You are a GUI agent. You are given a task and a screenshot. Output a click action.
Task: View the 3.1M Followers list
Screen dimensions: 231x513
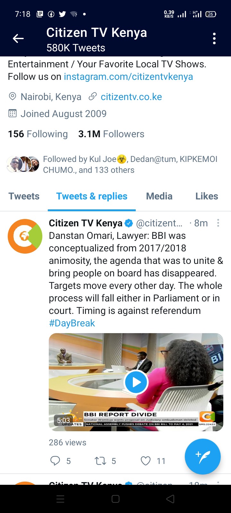point(111,134)
